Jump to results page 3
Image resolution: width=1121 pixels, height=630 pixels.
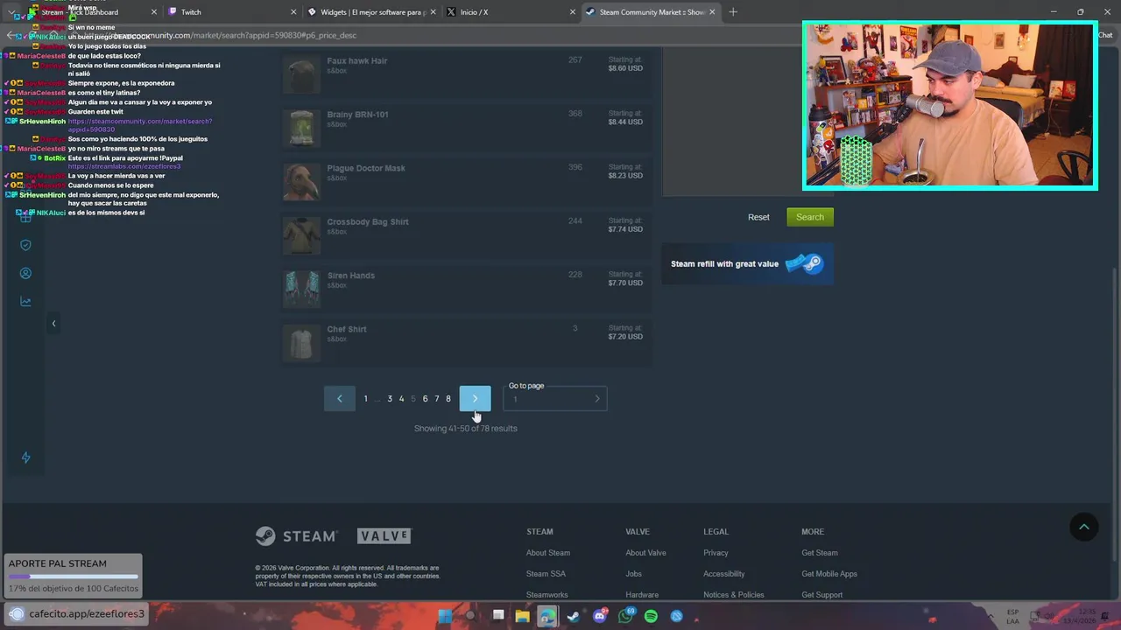click(x=390, y=399)
